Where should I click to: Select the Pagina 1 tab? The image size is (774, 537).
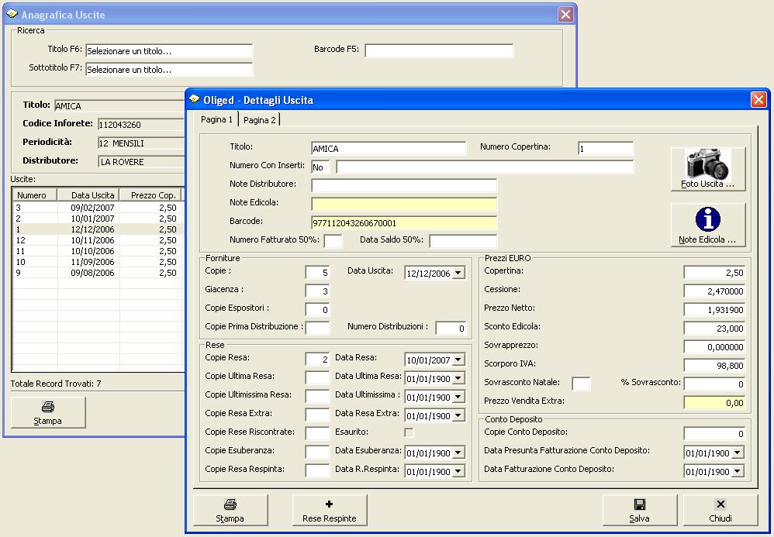pyautogui.click(x=216, y=119)
